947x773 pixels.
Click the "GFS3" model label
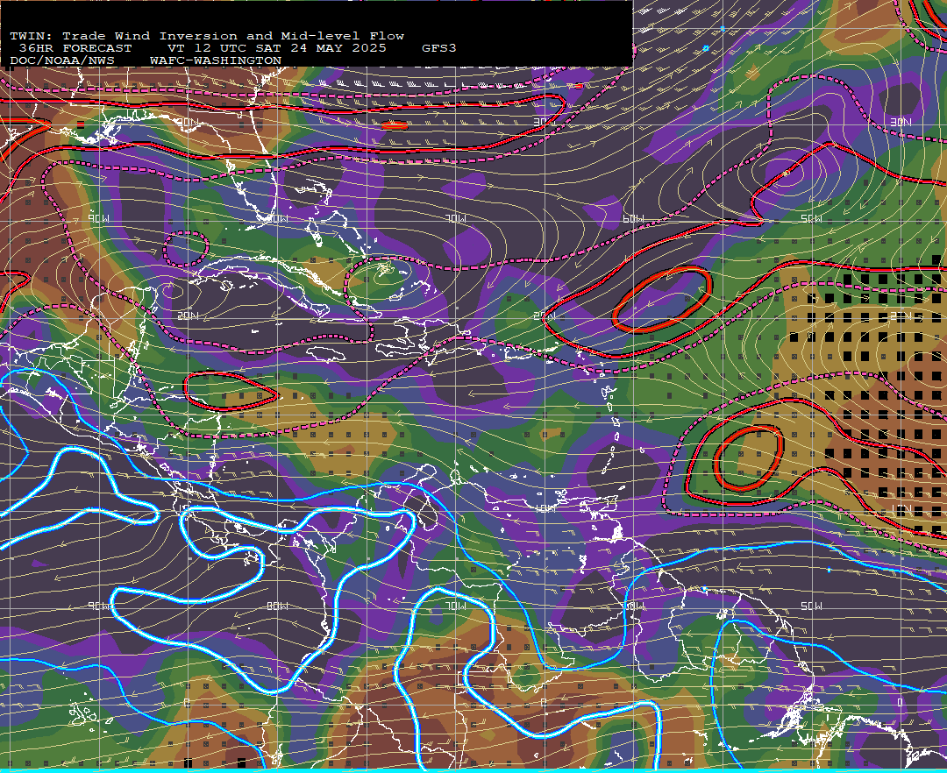click(x=439, y=48)
